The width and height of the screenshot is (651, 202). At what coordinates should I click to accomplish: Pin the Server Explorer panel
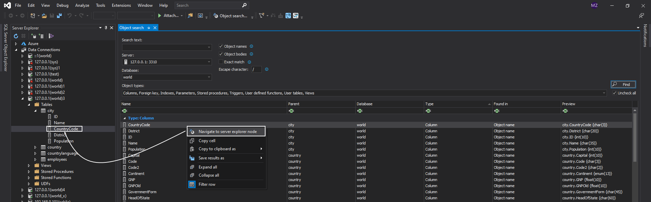[106, 28]
